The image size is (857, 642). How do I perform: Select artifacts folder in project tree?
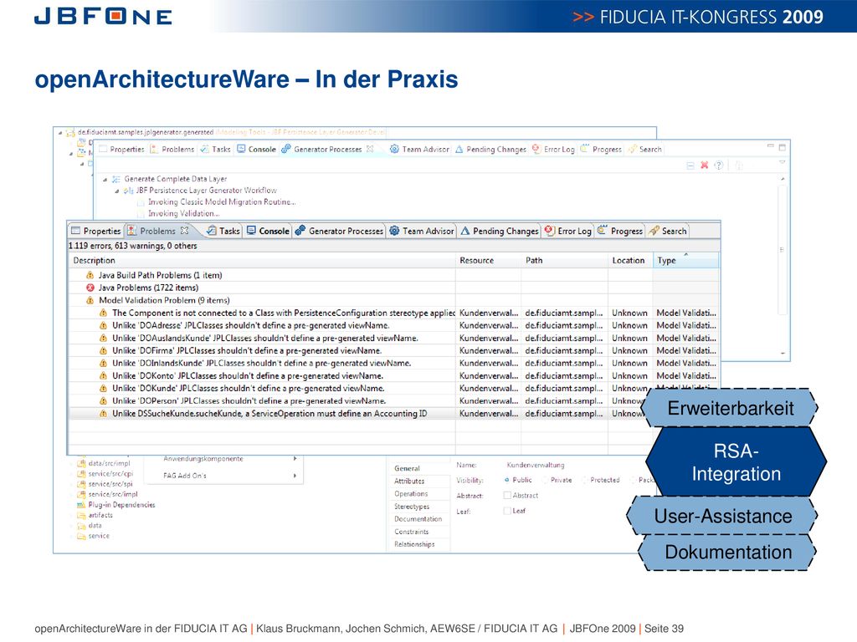point(95,515)
